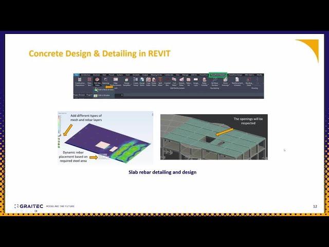Click the Rebar Visibility tool icon

[x=205, y=80]
